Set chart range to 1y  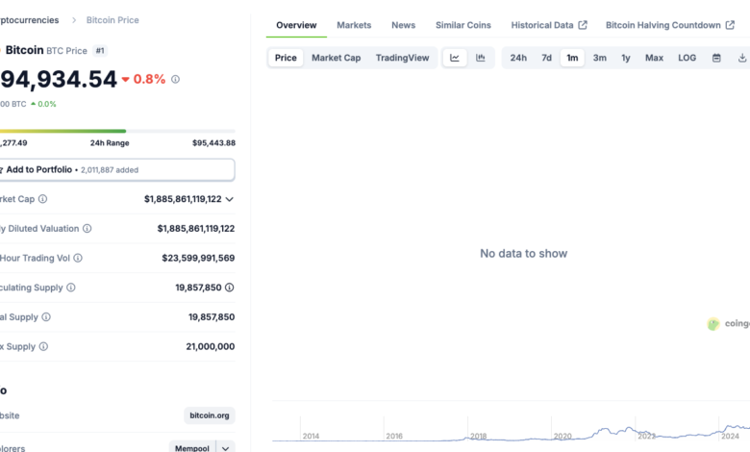click(626, 58)
